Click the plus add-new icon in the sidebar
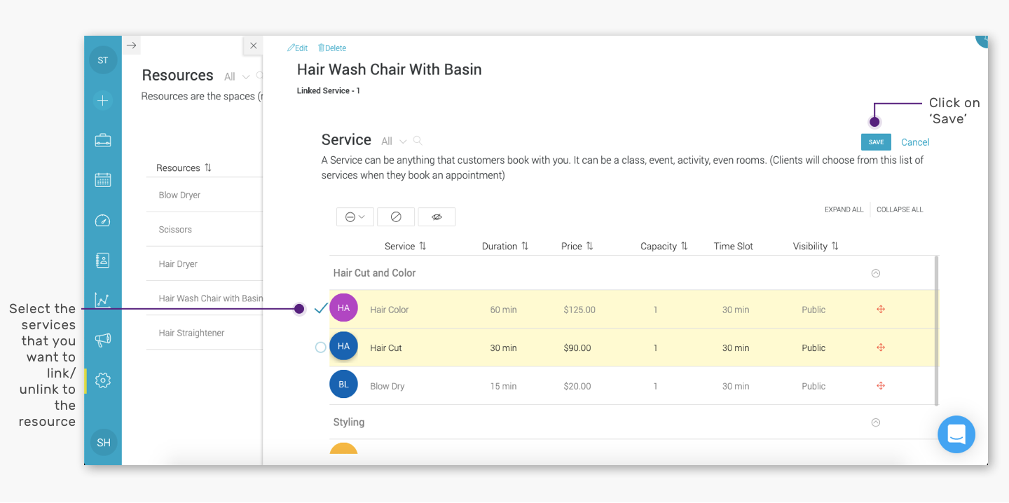The image size is (1009, 503). tap(103, 101)
